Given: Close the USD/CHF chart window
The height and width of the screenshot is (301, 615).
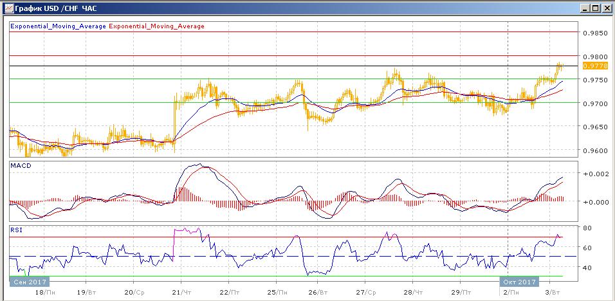Looking at the screenshot, I should (x=606, y=8).
